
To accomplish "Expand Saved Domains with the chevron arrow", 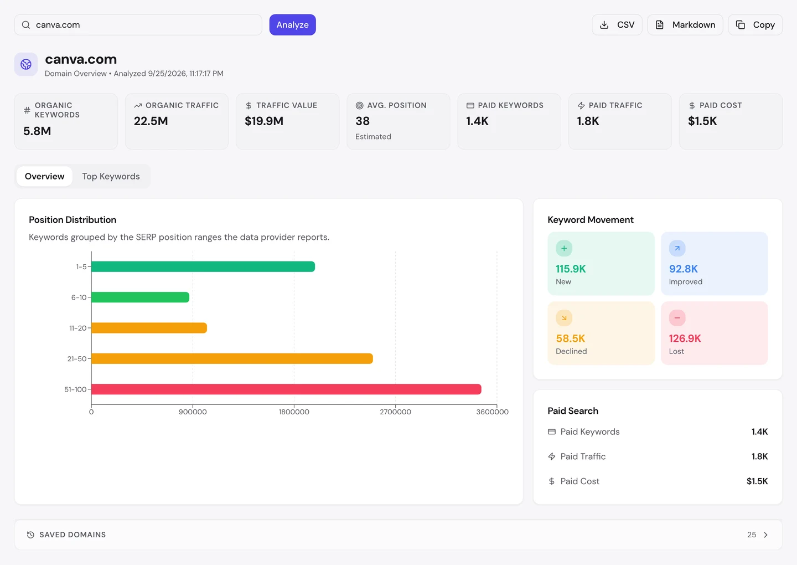I will (765, 535).
